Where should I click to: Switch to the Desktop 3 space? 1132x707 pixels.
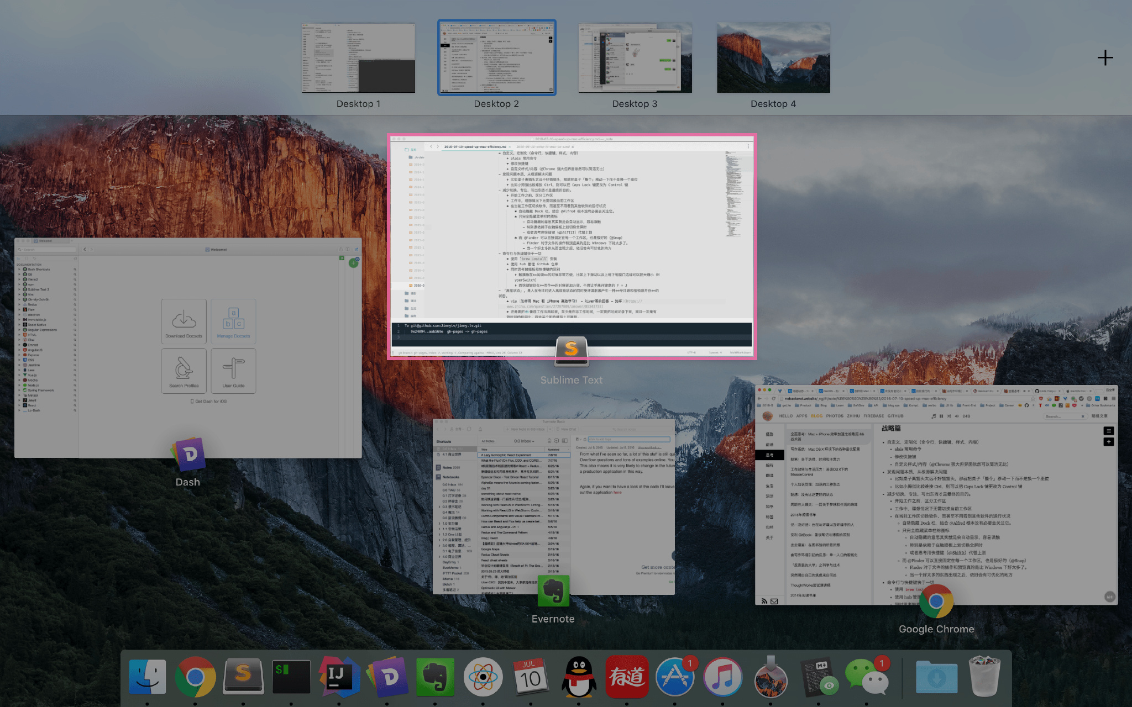635,58
